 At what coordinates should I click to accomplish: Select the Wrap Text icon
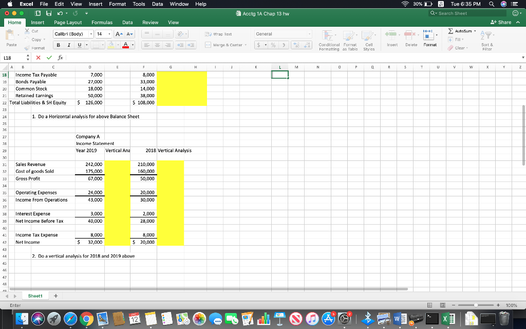tap(207, 34)
